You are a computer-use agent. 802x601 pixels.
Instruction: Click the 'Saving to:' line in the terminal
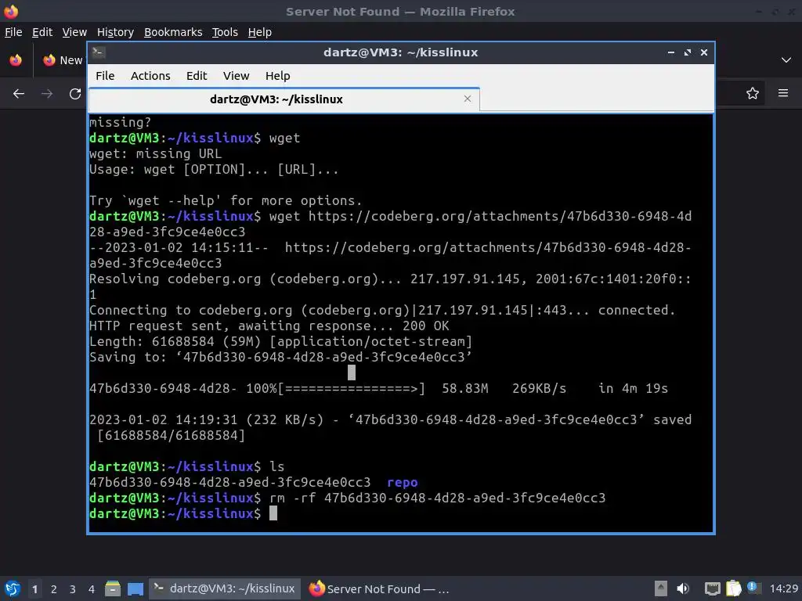click(280, 357)
